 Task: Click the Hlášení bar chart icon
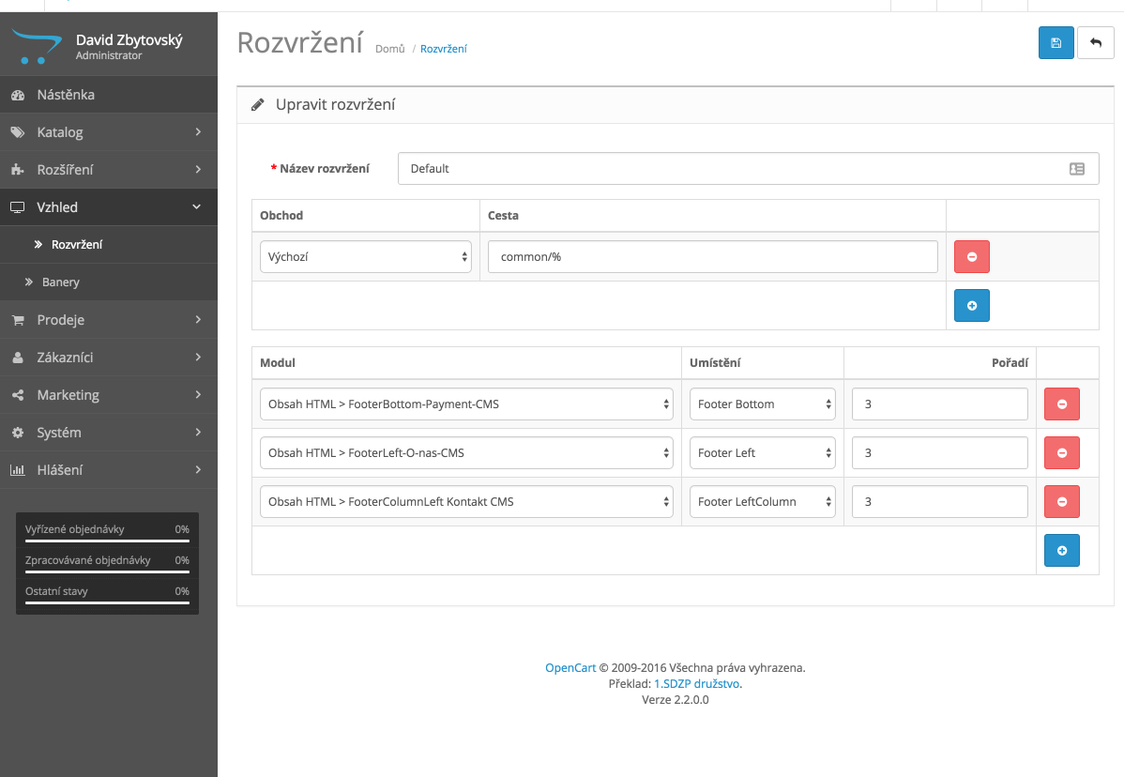18,470
